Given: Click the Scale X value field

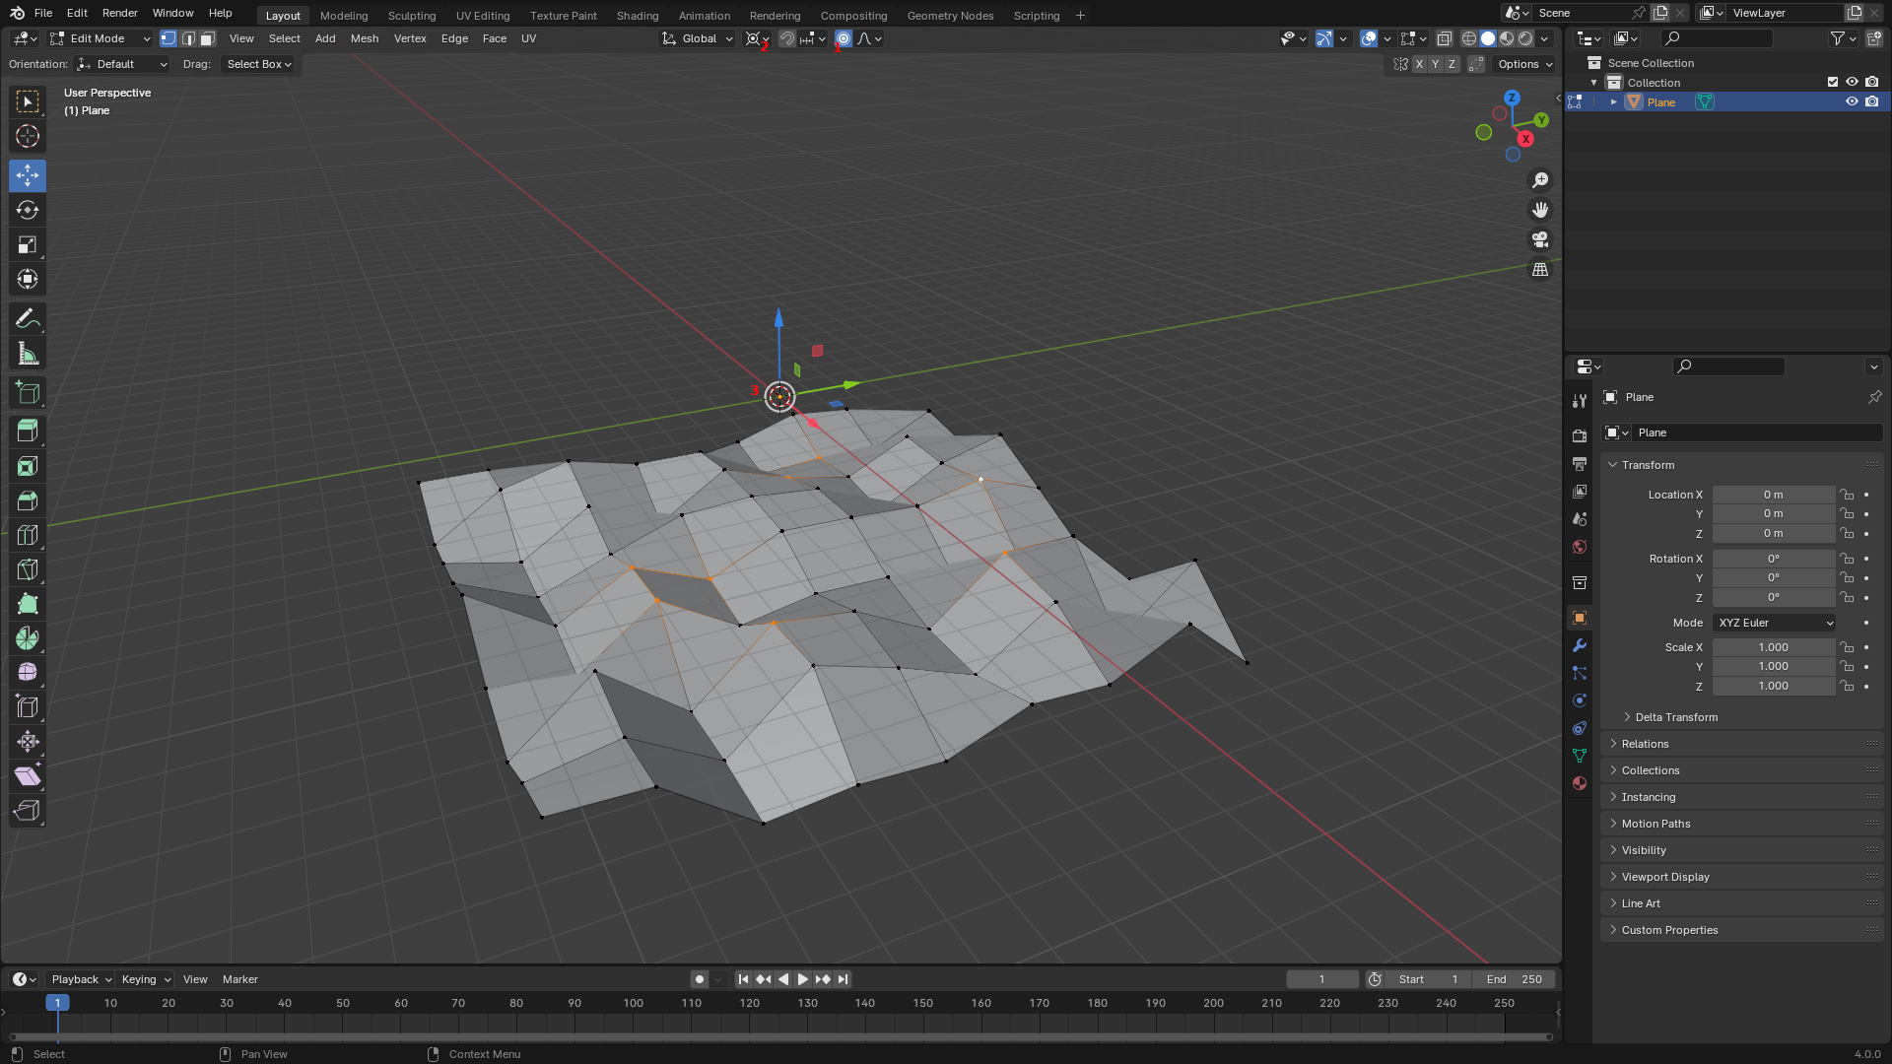Looking at the screenshot, I should tap(1774, 647).
